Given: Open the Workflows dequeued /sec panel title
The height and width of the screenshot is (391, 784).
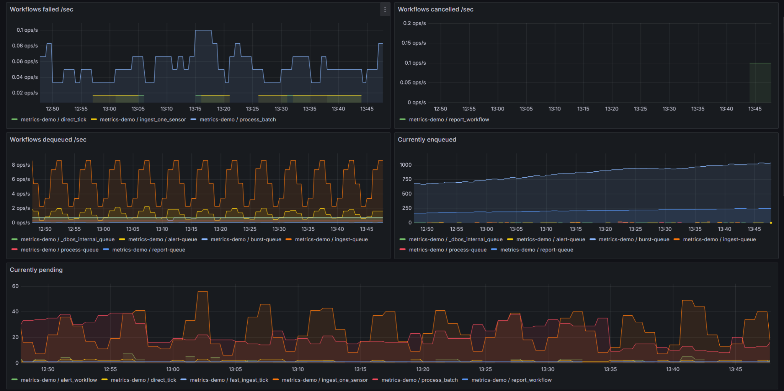Looking at the screenshot, I should [48, 140].
